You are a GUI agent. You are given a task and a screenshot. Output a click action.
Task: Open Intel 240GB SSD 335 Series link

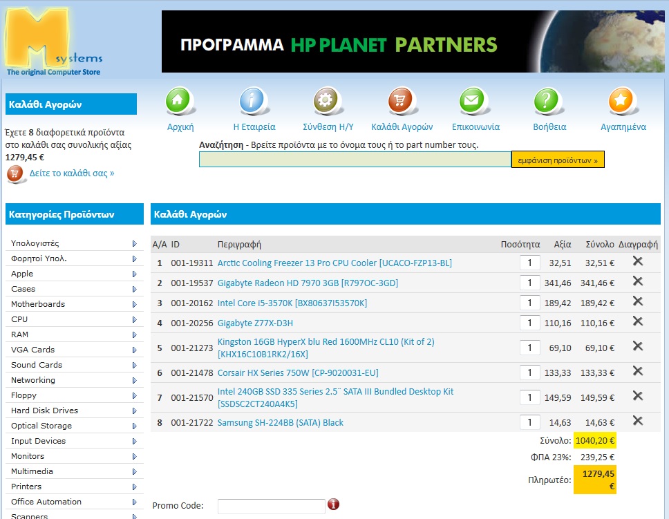pyautogui.click(x=335, y=397)
